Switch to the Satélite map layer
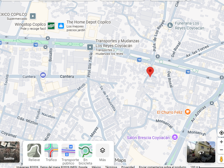The image size is (224, 168). (10, 152)
